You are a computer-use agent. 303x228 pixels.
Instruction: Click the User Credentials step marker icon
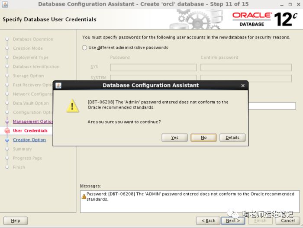(6, 131)
